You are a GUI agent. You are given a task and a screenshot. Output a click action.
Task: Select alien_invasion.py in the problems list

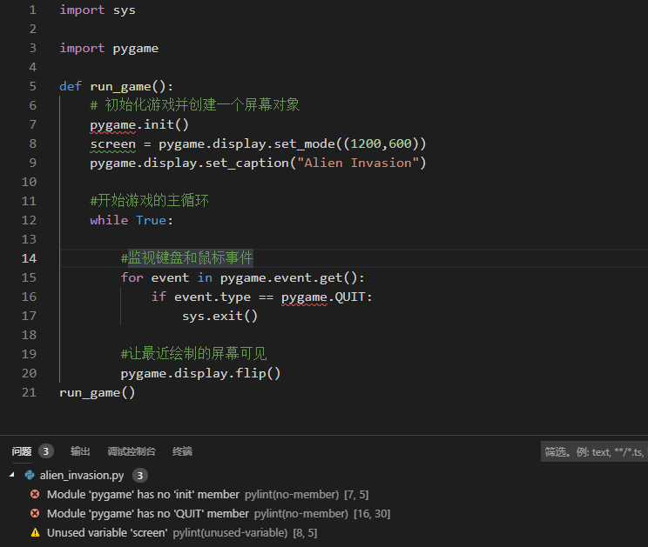tap(81, 475)
